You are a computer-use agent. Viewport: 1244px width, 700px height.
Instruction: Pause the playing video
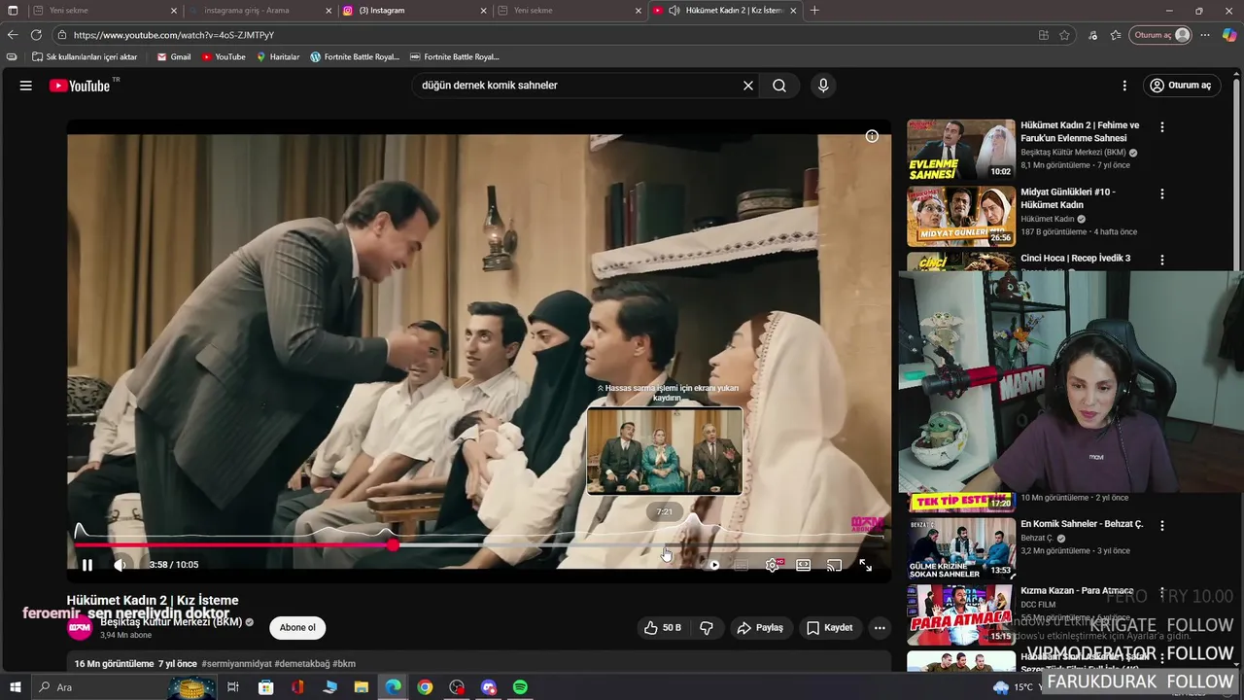87,565
